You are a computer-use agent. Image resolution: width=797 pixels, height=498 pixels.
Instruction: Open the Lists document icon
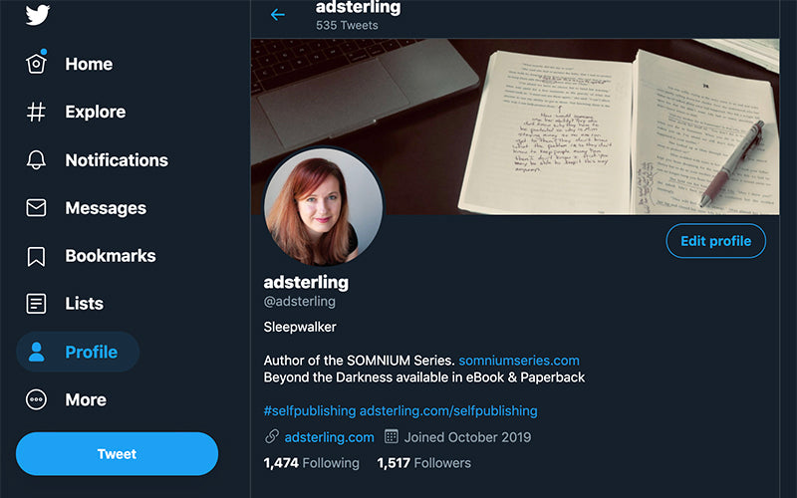coord(37,304)
